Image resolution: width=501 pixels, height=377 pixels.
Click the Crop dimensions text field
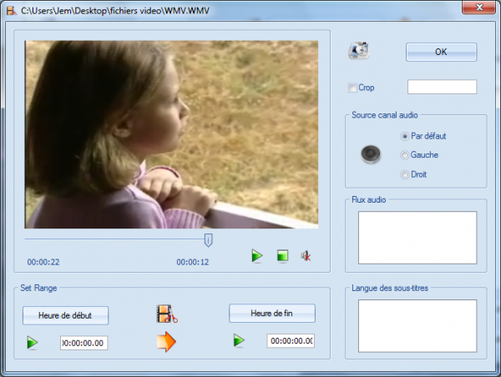click(443, 87)
